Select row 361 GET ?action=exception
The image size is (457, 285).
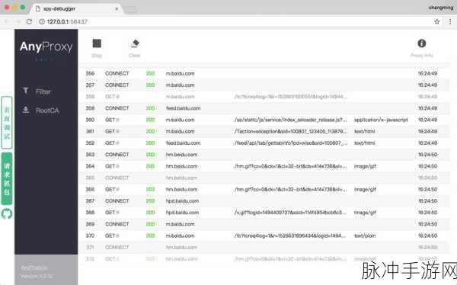click(x=264, y=132)
